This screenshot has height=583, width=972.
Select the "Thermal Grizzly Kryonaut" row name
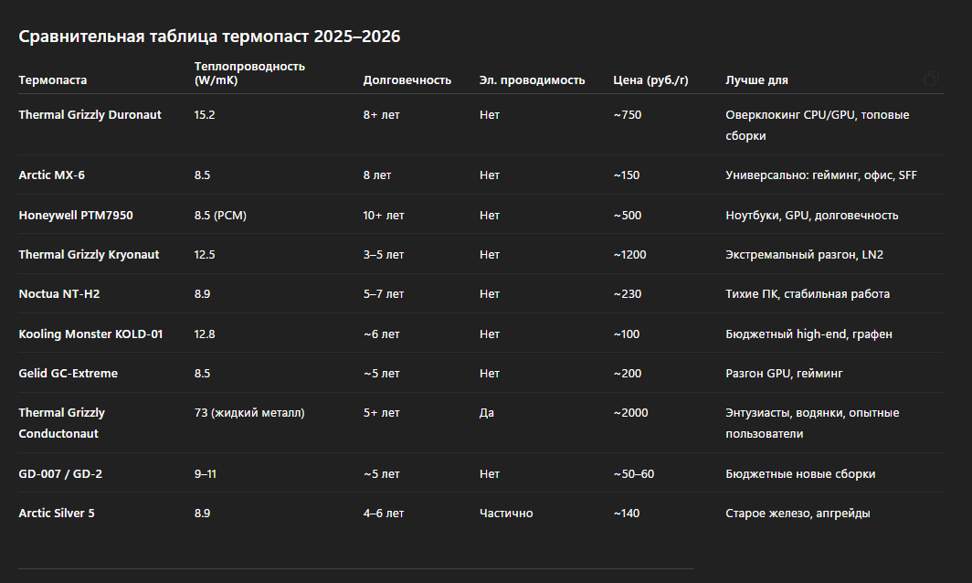[89, 254]
